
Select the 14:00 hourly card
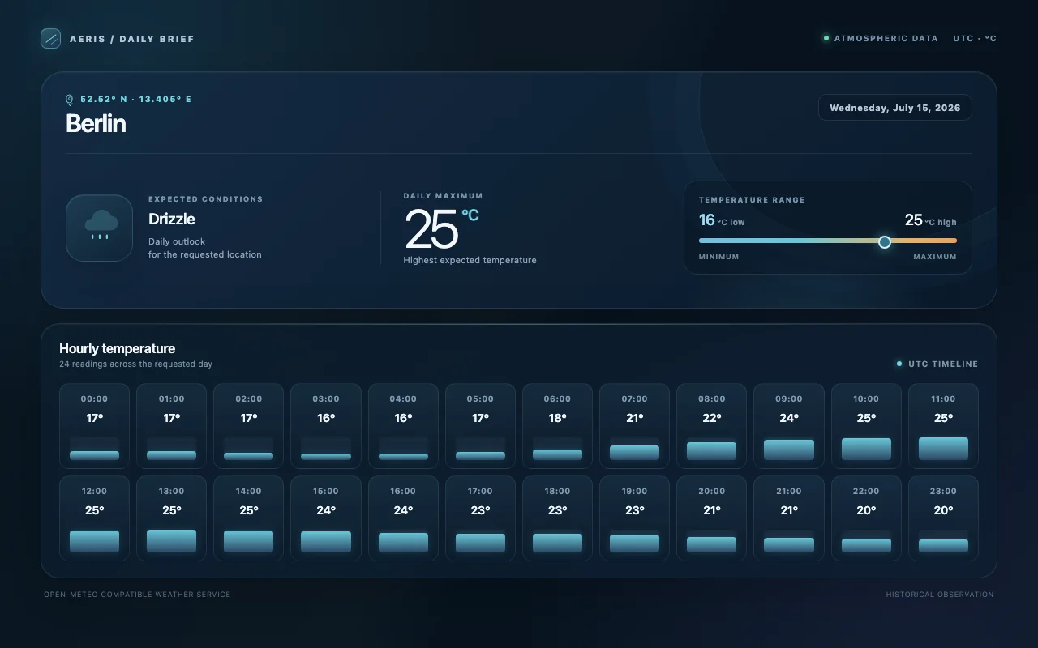click(249, 518)
